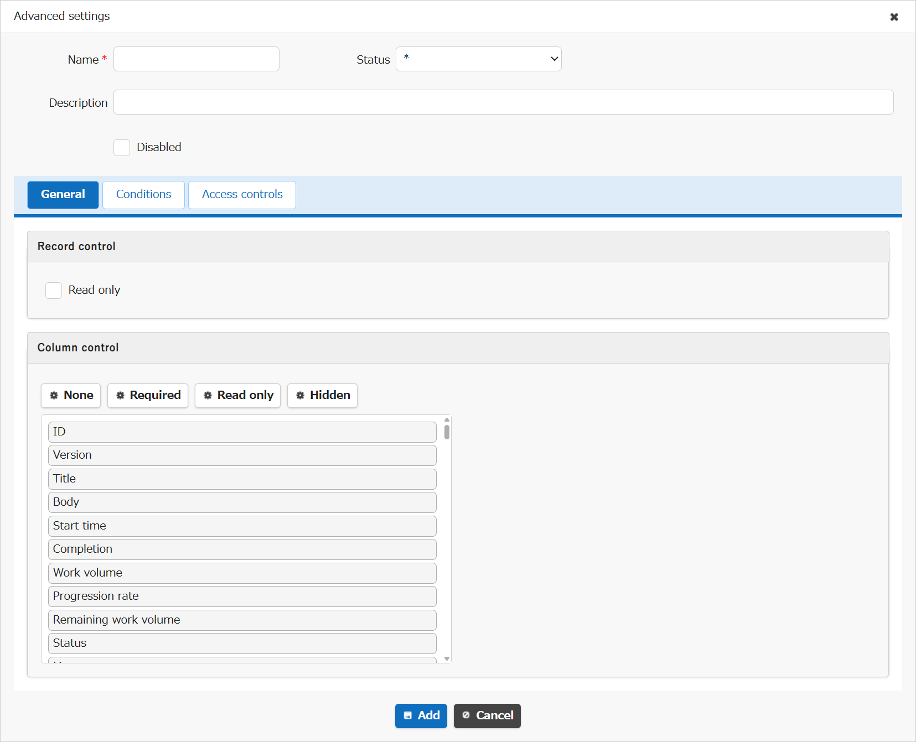
Task: Select Title in the column list
Action: click(x=242, y=479)
